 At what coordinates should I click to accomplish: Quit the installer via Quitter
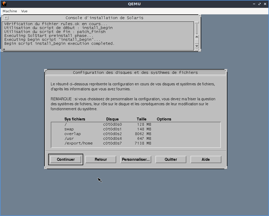click(x=171, y=159)
